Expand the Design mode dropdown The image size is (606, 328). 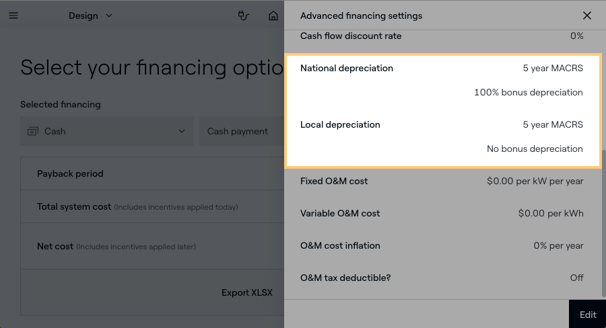(91, 15)
